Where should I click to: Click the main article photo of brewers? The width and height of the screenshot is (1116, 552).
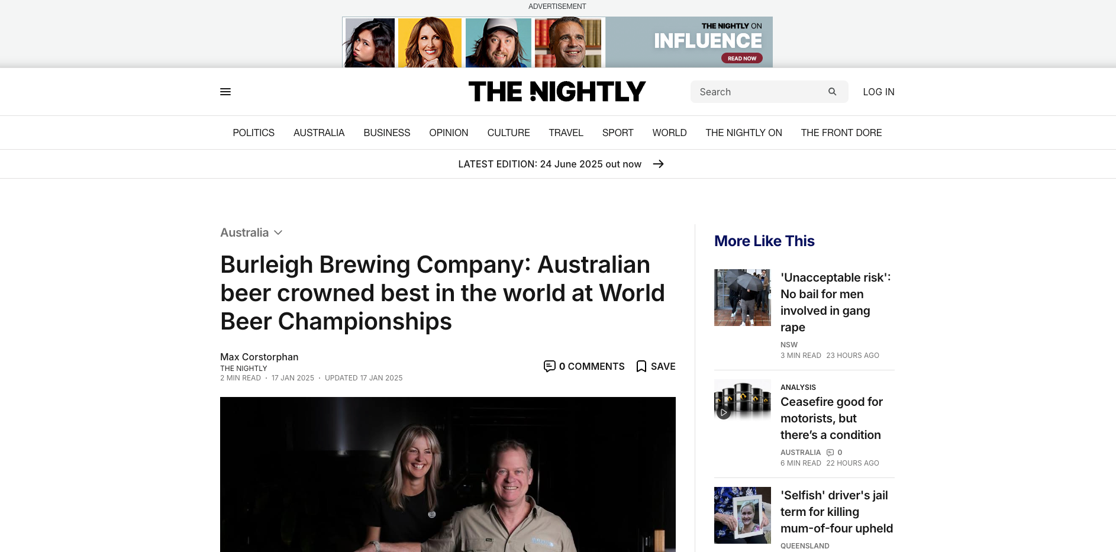(448, 474)
